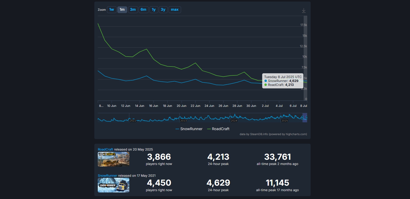The width and height of the screenshot is (410, 199).
Task: Set zoom range to 1w
Action: tap(112, 10)
